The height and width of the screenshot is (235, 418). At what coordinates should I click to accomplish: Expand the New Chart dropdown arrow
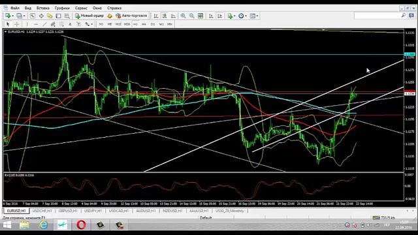pos(12,16)
